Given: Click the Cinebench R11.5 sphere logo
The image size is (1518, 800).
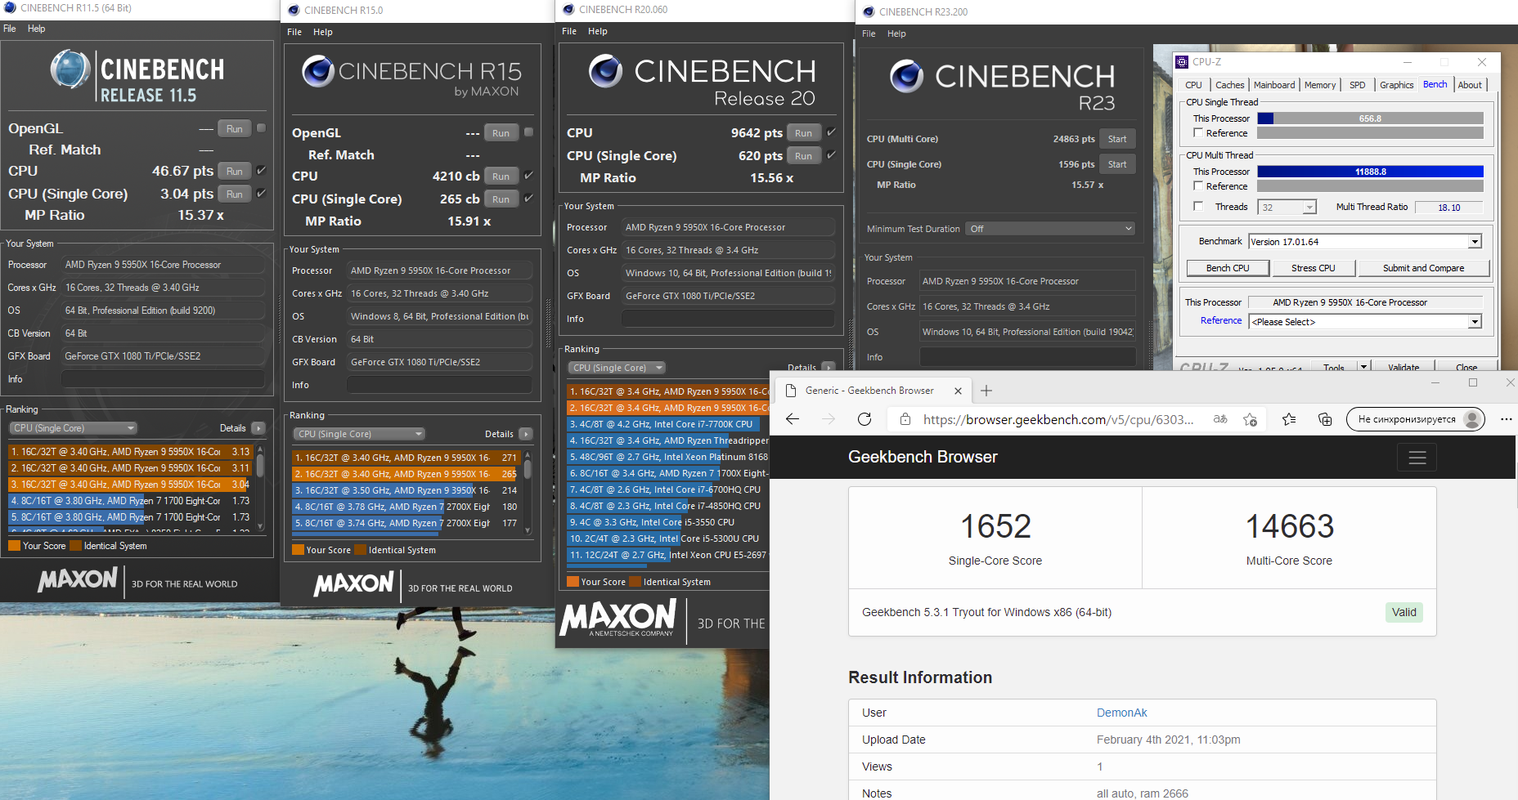Looking at the screenshot, I should tap(70, 69).
